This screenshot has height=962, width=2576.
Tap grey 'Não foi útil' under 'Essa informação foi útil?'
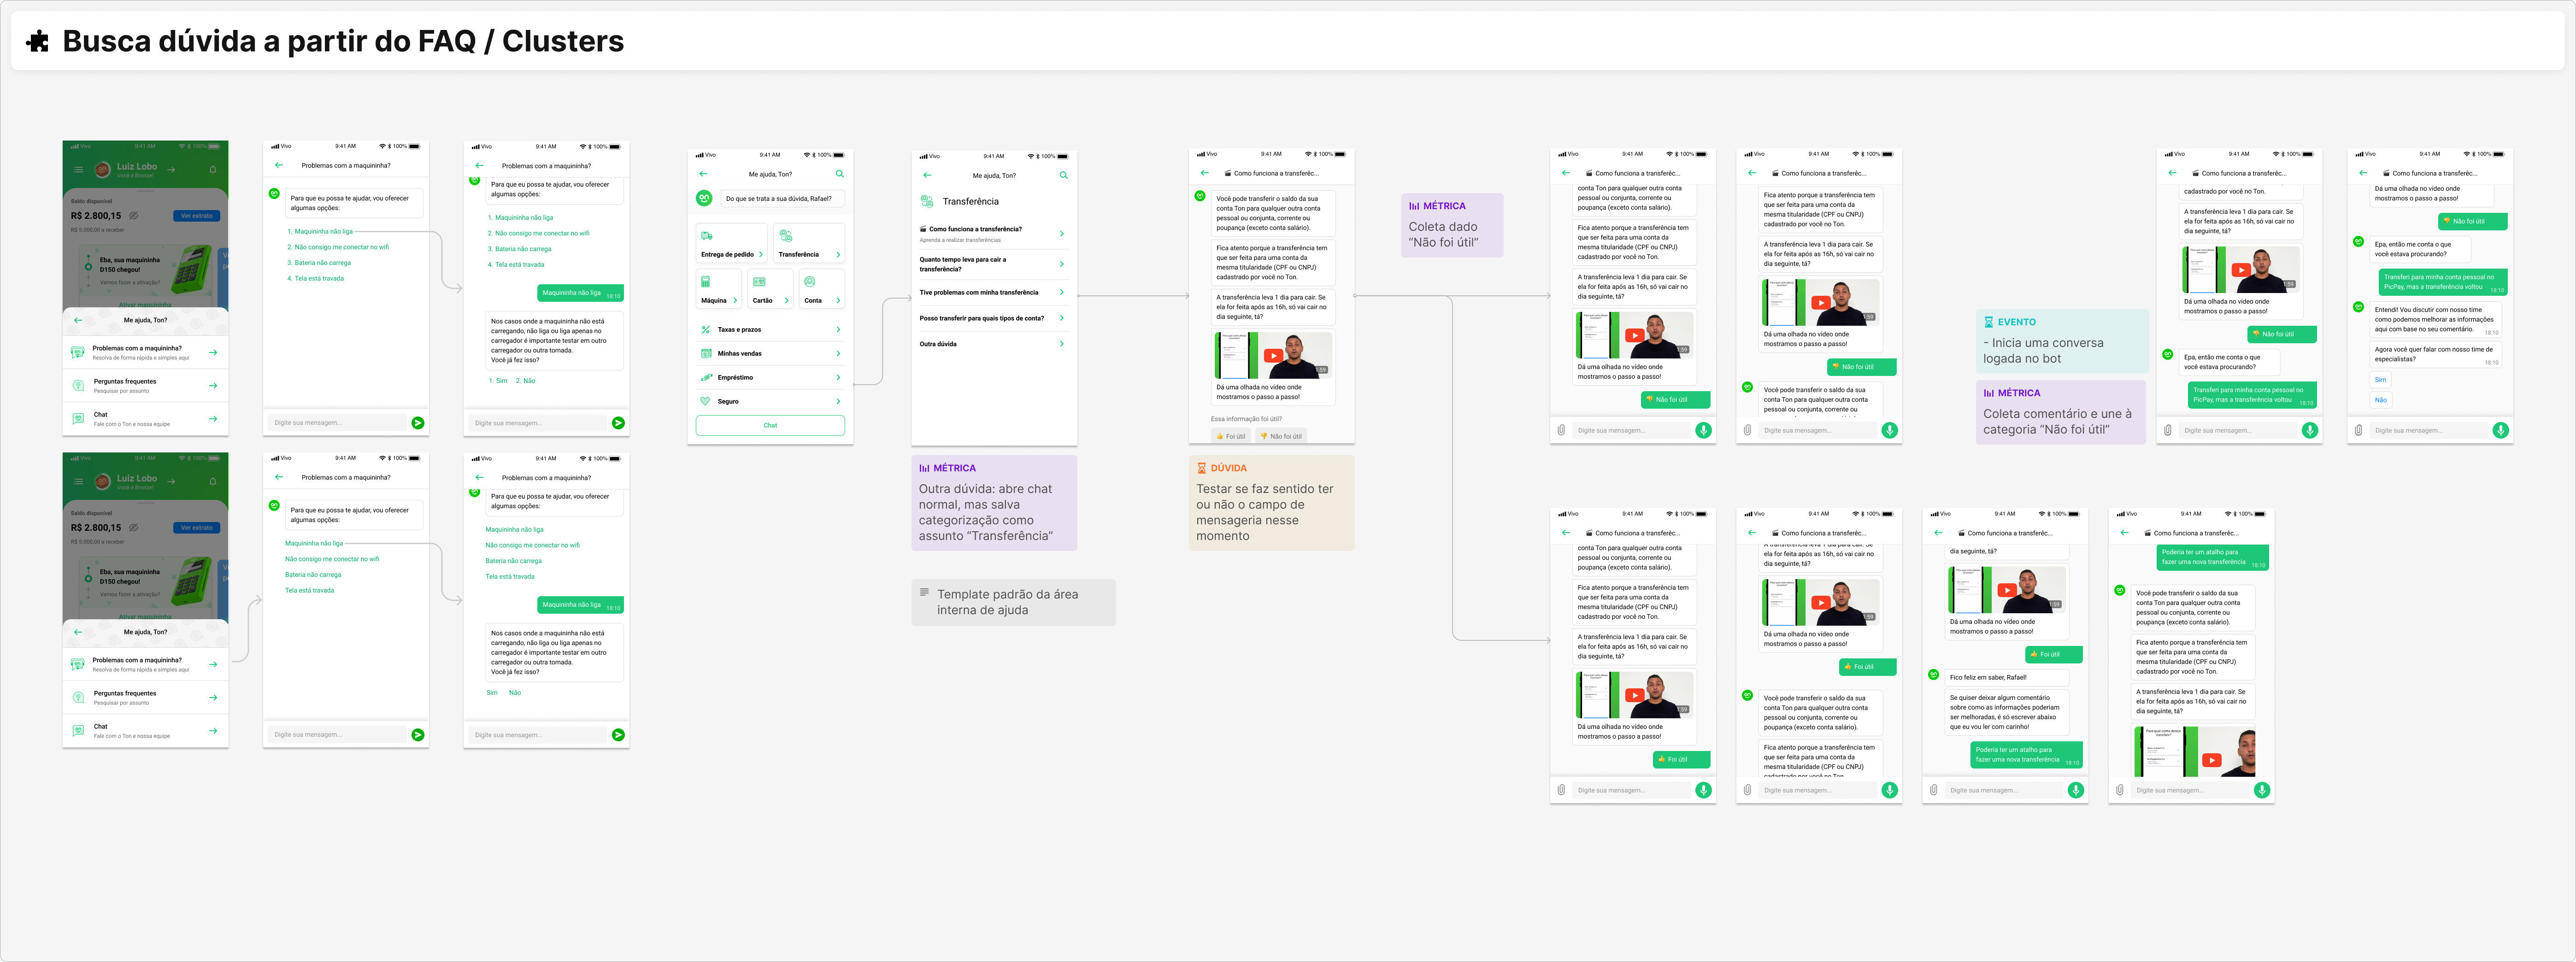(1281, 436)
